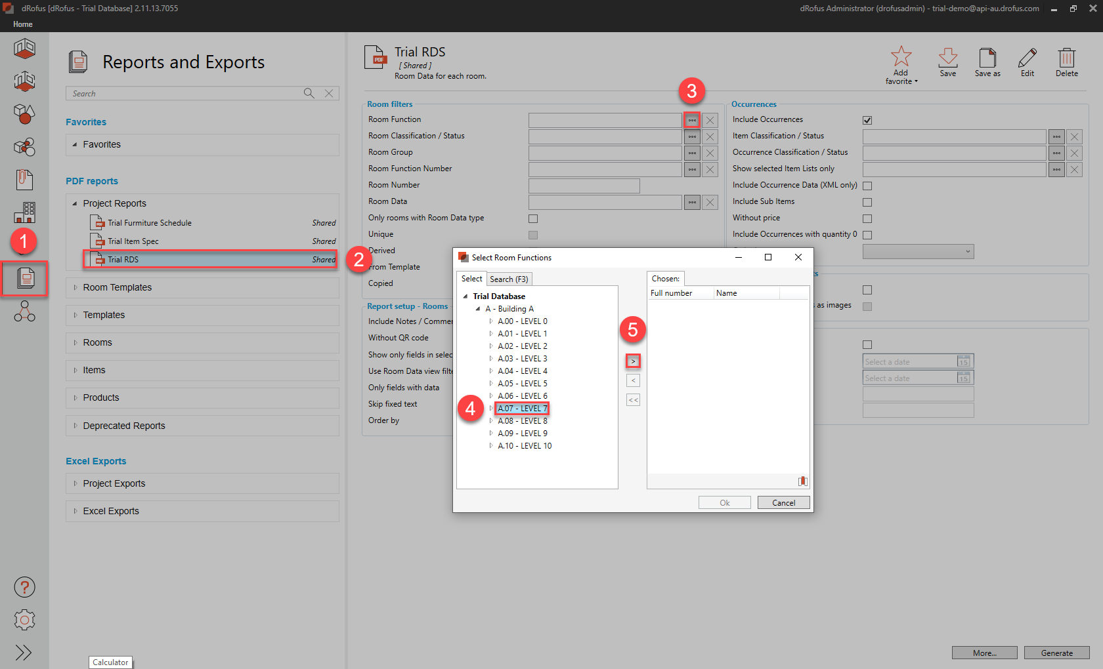This screenshot has width=1103, height=669.
Task: Open the Reports and Exports sidebar icon
Action: pos(24,279)
